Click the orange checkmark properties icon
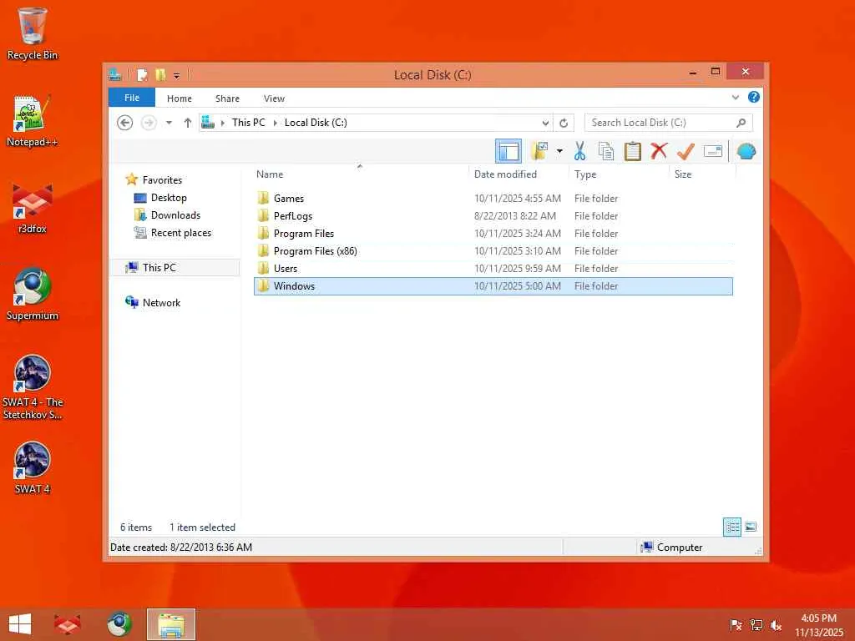The height and width of the screenshot is (641, 855). point(686,151)
